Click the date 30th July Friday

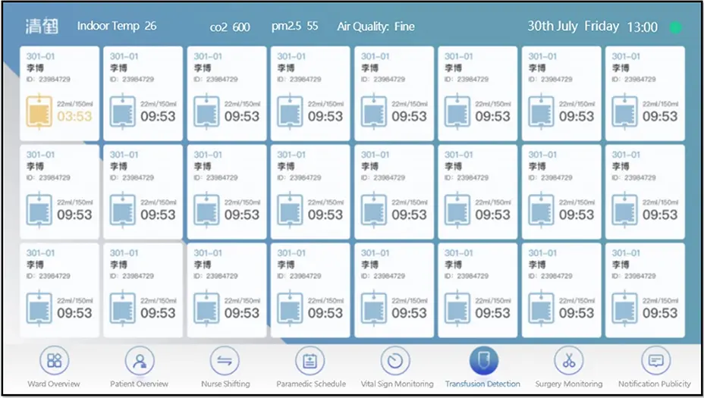tap(573, 27)
